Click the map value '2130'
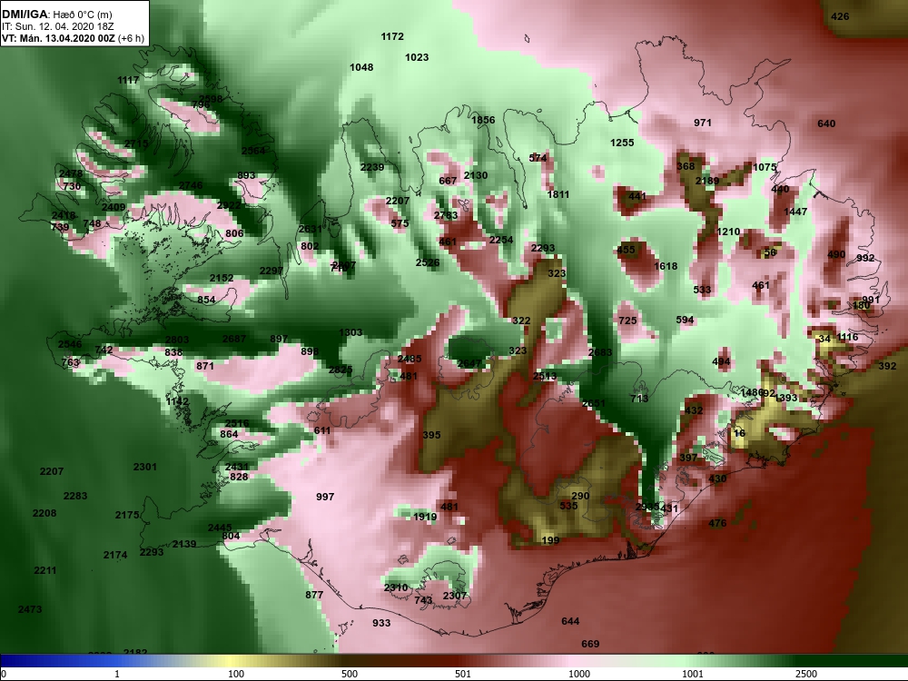This screenshot has height=681, width=908. [x=476, y=175]
